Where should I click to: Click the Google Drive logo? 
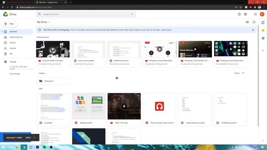pyautogui.click(x=10, y=14)
